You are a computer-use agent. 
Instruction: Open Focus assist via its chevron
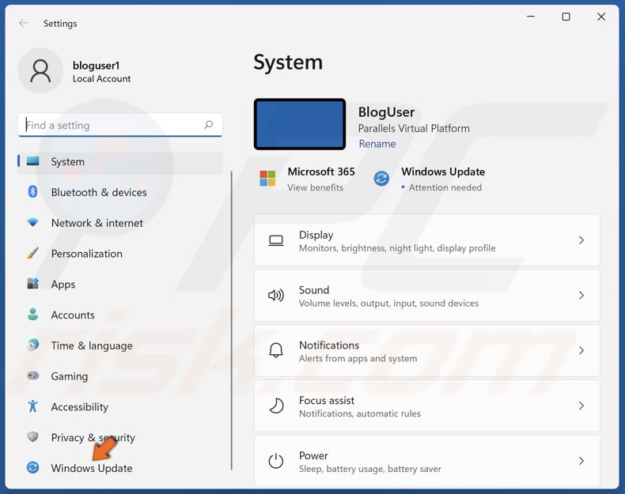click(x=581, y=406)
